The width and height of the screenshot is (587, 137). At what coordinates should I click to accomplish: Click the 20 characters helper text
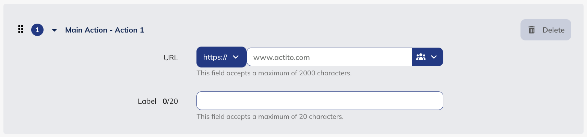tap(270, 116)
